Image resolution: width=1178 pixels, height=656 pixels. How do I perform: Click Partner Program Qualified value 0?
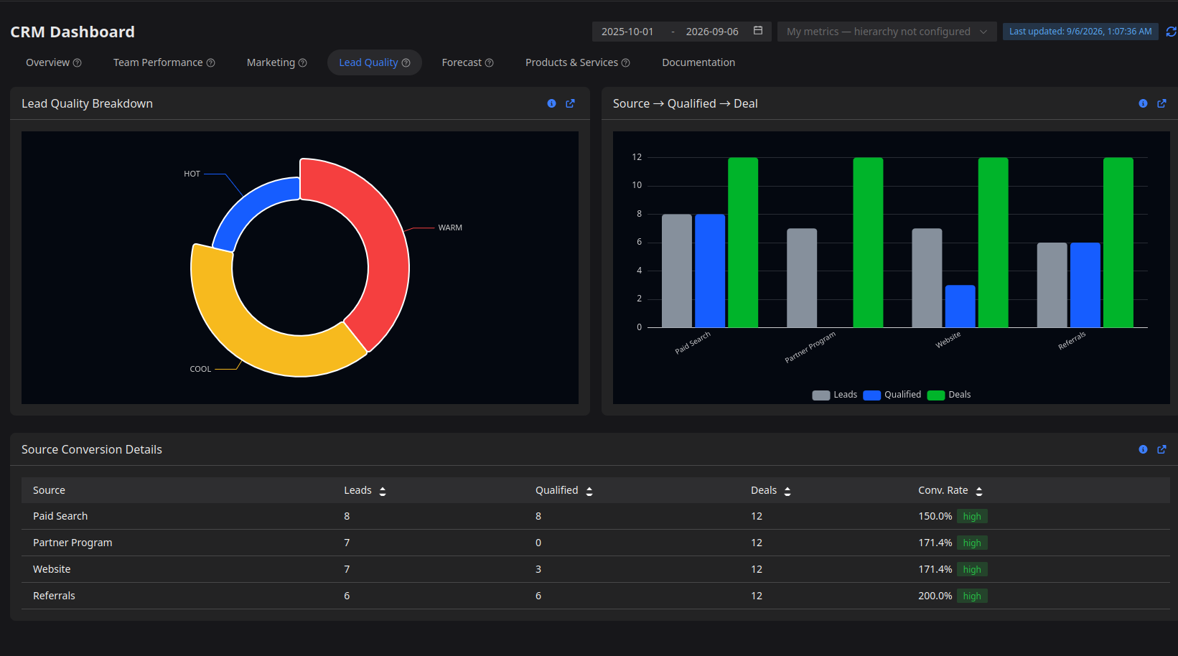[538, 543]
